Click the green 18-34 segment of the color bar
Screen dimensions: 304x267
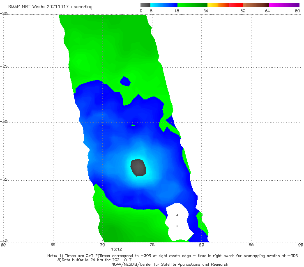tap(192, 5)
